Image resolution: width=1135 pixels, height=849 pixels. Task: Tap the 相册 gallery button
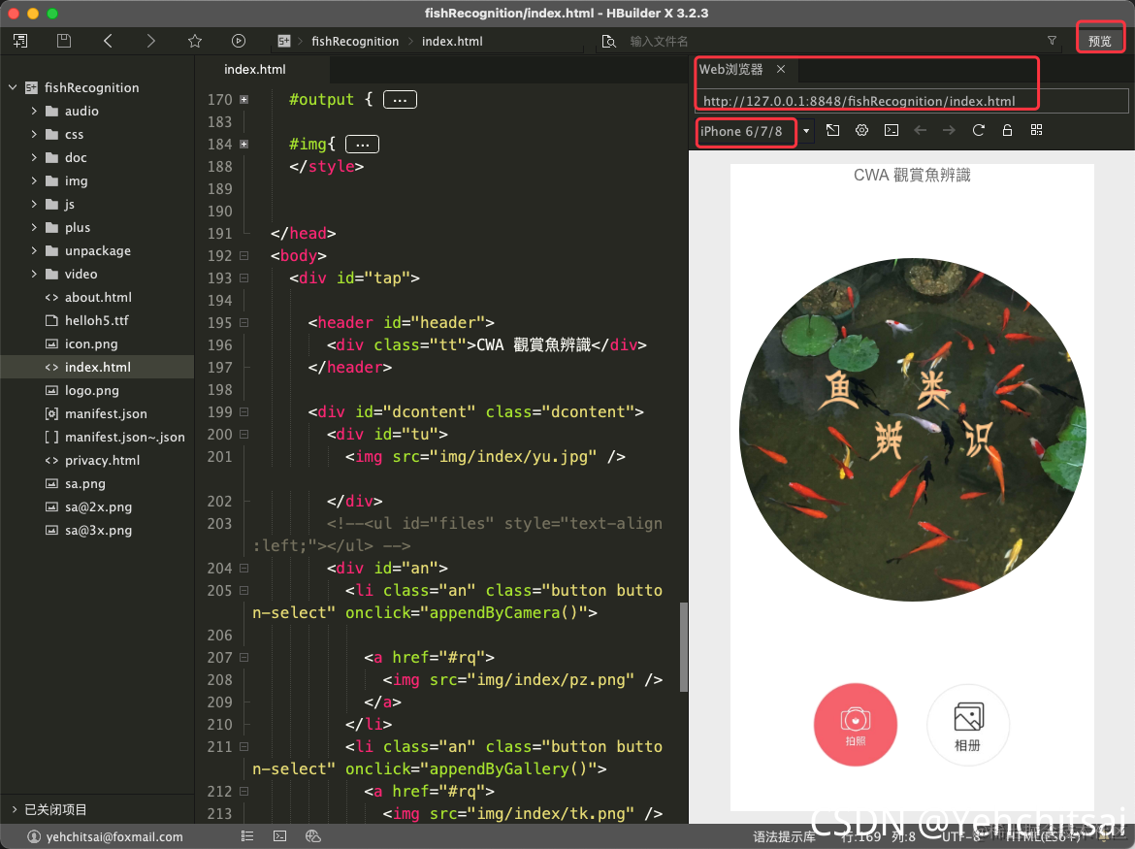[968, 725]
